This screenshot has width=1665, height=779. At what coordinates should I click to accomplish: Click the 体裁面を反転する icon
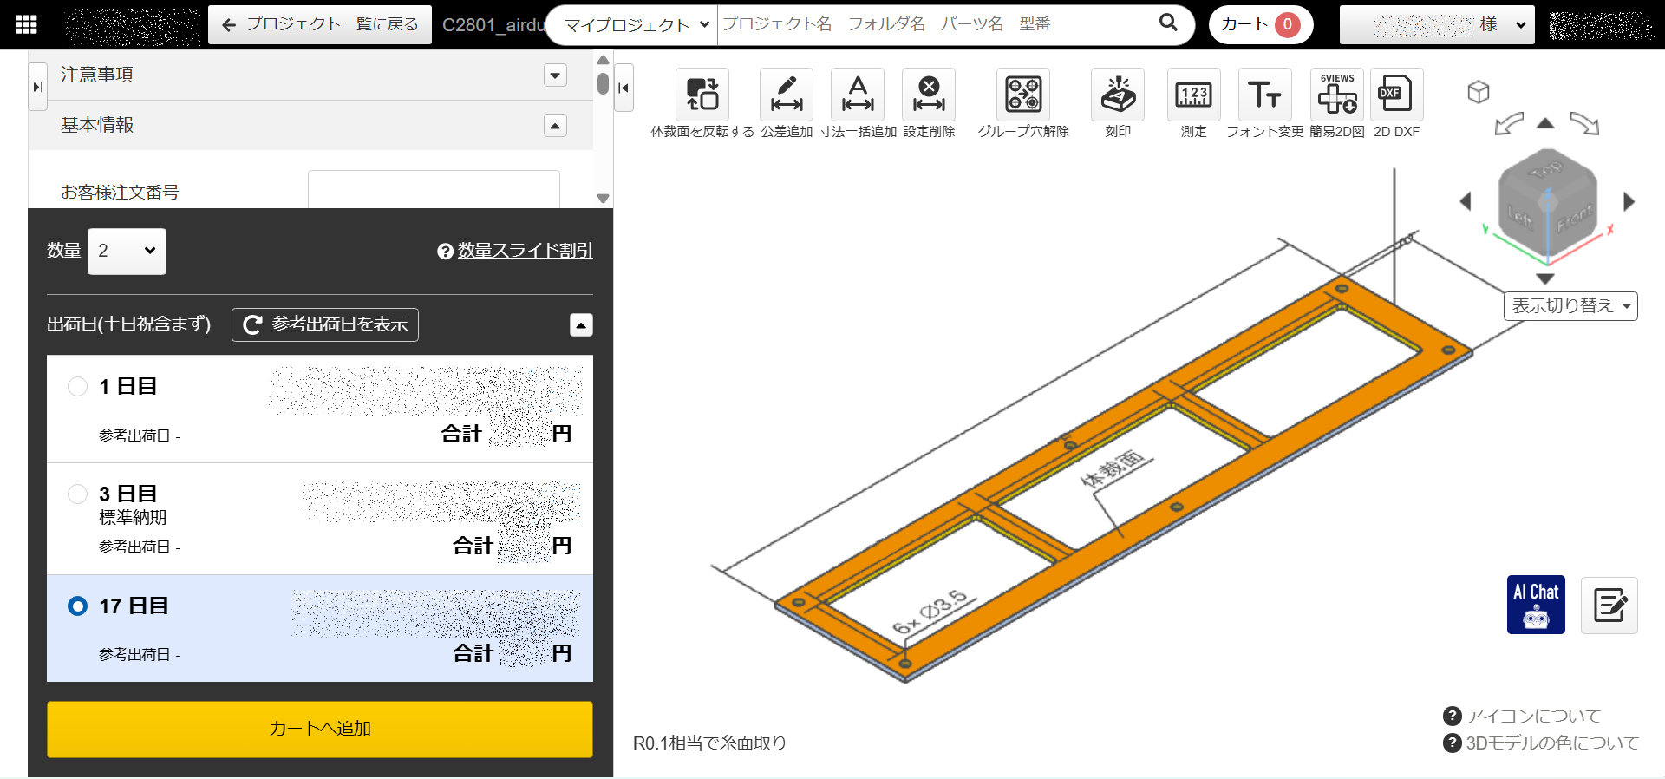[x=702, y=95]
